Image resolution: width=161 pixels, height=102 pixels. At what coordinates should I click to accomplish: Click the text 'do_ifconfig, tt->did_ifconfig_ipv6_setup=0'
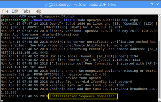pyautogui.click(x=91, y=82)
